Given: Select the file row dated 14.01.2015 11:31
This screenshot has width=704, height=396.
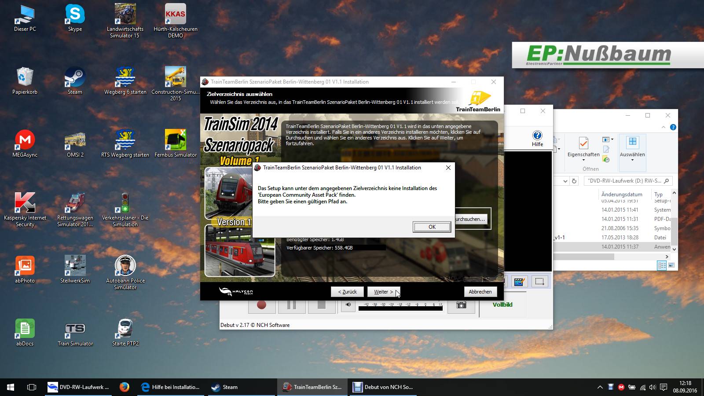Looking at the screenshot, I should click(612, 219).
